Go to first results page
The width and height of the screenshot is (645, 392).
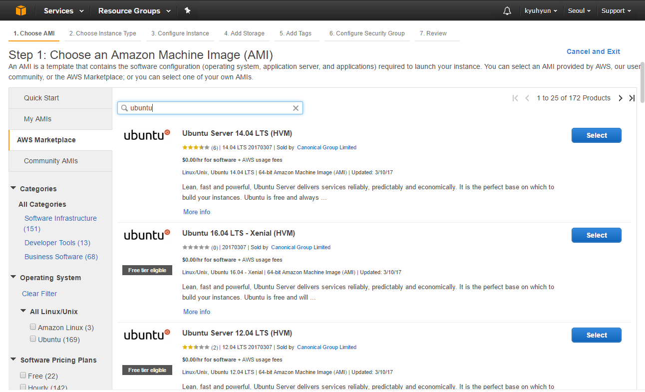515,98
